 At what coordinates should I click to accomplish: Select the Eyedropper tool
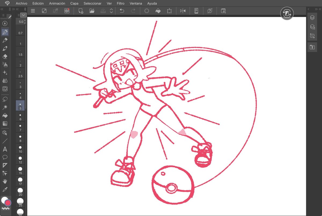tap(5, 190)
